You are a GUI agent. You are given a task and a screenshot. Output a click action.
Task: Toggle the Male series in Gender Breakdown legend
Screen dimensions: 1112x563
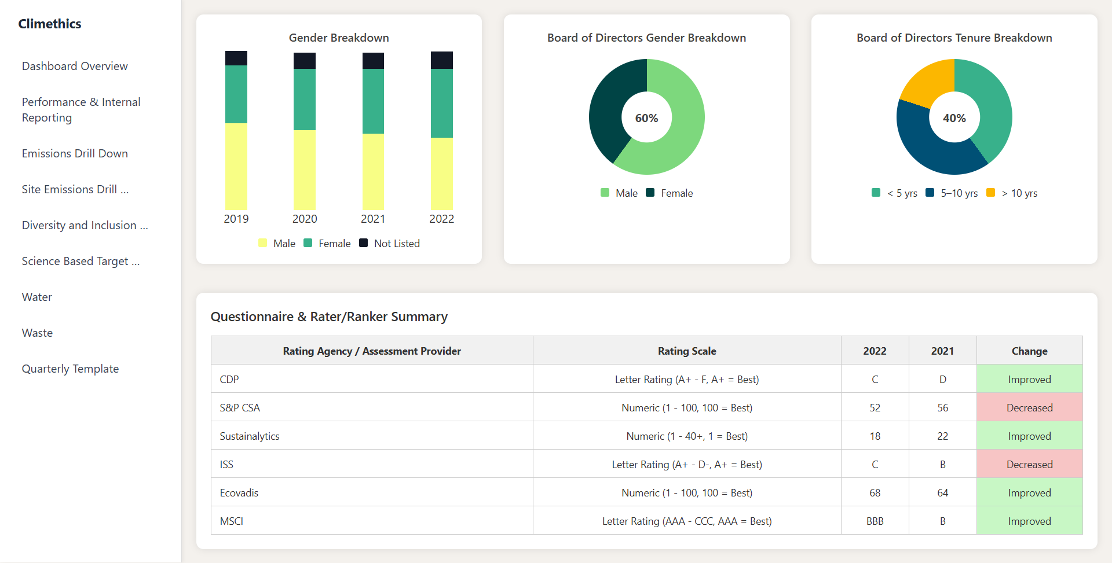[276, 243]
